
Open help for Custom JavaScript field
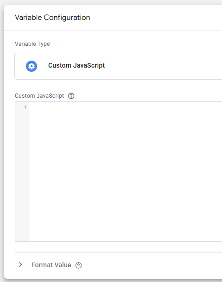[x=71, y=96]
